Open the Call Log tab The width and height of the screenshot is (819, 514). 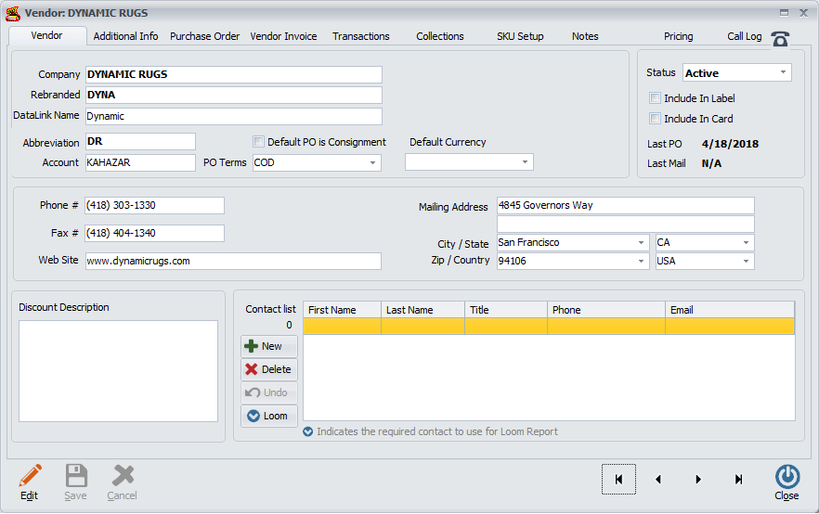tap(745, 36)
